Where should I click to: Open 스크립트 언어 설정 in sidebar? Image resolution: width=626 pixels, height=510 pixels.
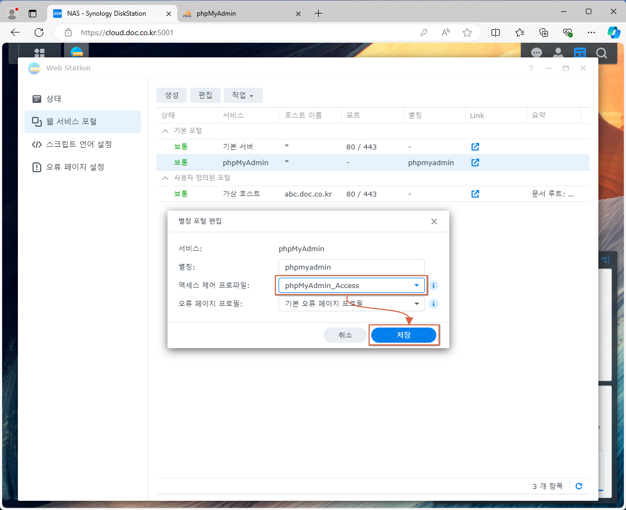tap(82, 145)
